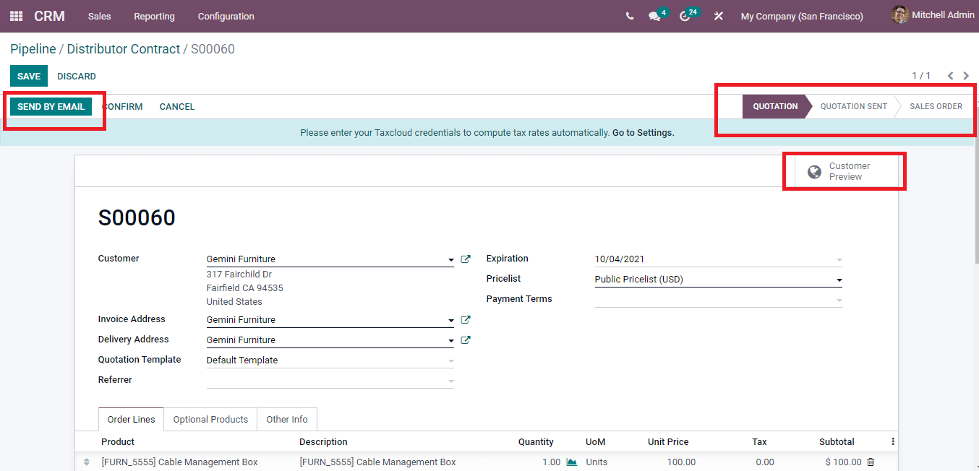Open the Referrer dropdown
Viewport: 979px width, 471px height.
pyautogui.click(x=450, y=381)
